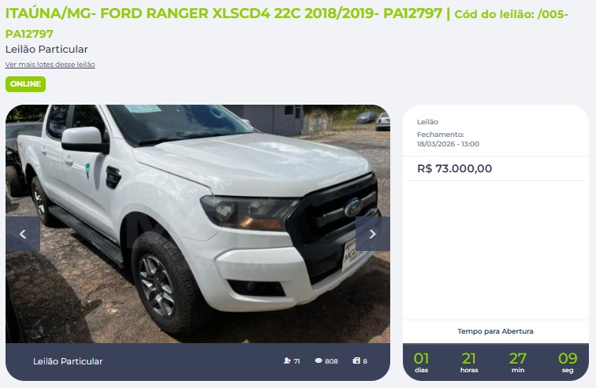The height and width of the screenshot is (388, 596).
Task: Click the green ONLINE badge
Action: coord(25,84)
